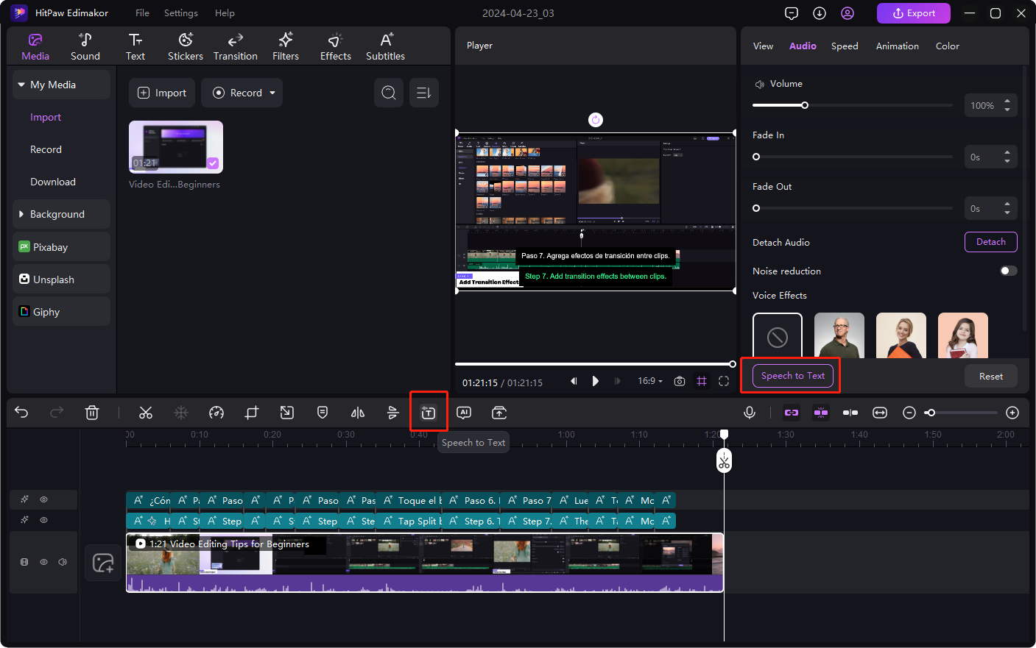1036x648 pixels.
Task: Open the Stickers panel
Action: [186, 46]
